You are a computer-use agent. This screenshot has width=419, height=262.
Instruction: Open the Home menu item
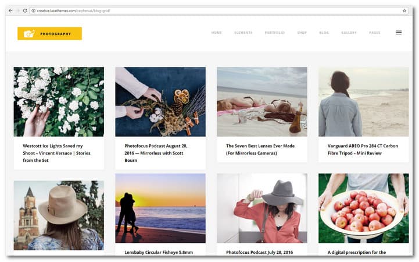[217, 33]
